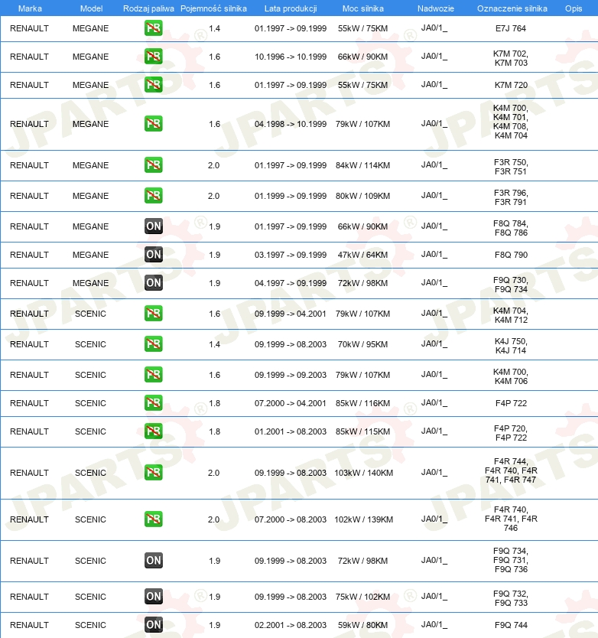
Task: Click the petrol icon in the K4M 706 row
Action: tap(154, 374)
